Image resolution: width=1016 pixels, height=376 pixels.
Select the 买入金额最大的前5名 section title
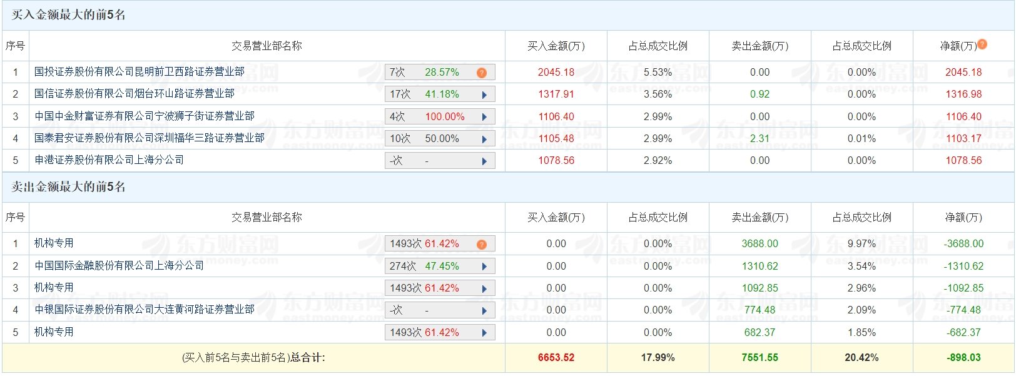point(69,15)
